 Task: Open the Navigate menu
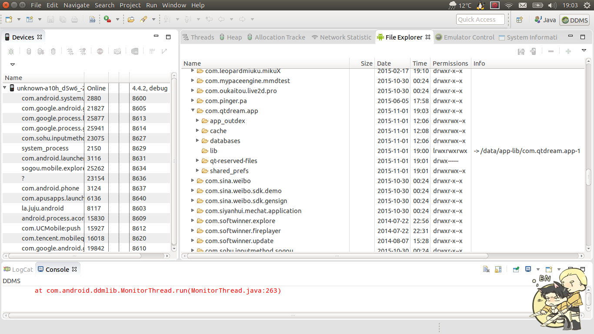tap(76, 5)
